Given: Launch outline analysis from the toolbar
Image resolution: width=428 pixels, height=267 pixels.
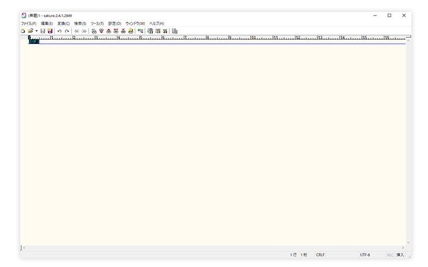Looking at the screenshot, I should (x=140, y=31).
